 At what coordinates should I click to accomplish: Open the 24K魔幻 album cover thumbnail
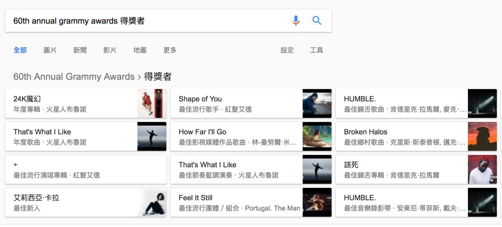[152, 104]
